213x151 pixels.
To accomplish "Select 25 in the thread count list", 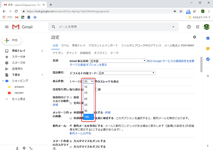I will [x=89, y=105].
